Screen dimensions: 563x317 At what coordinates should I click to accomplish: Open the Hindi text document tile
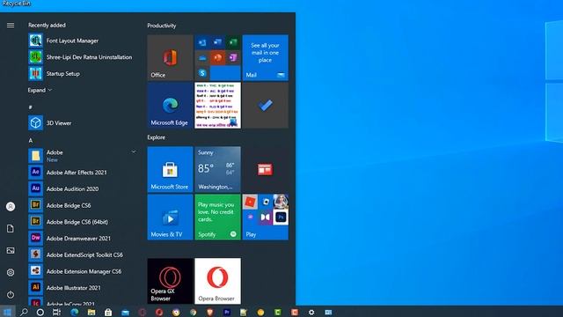coord(217,106)
